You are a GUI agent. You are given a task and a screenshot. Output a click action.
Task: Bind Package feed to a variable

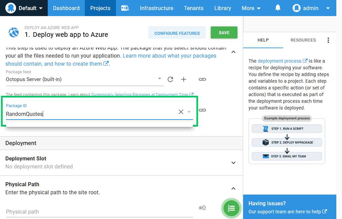pyautogui.click(x=202, y=79)
